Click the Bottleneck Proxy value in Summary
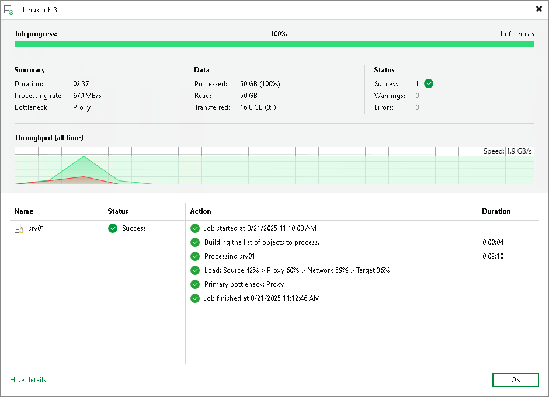Screen dimensions: 549x397 (x=82, y=107)
